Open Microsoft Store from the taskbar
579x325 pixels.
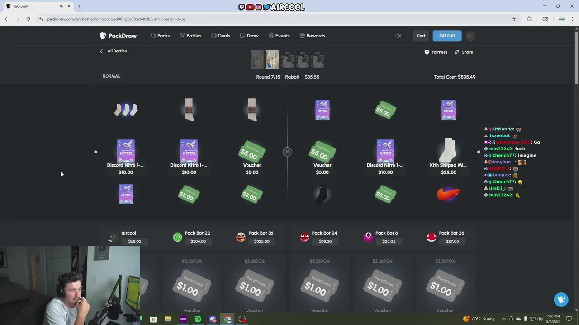[153, 319]
